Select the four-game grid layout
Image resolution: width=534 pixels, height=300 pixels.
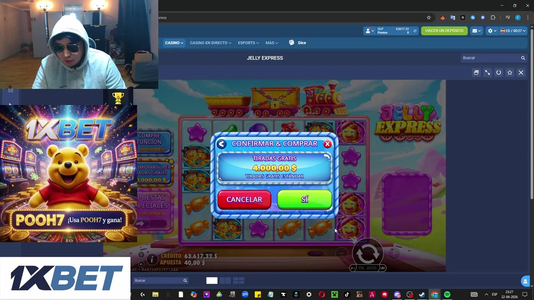pos(239,280)
